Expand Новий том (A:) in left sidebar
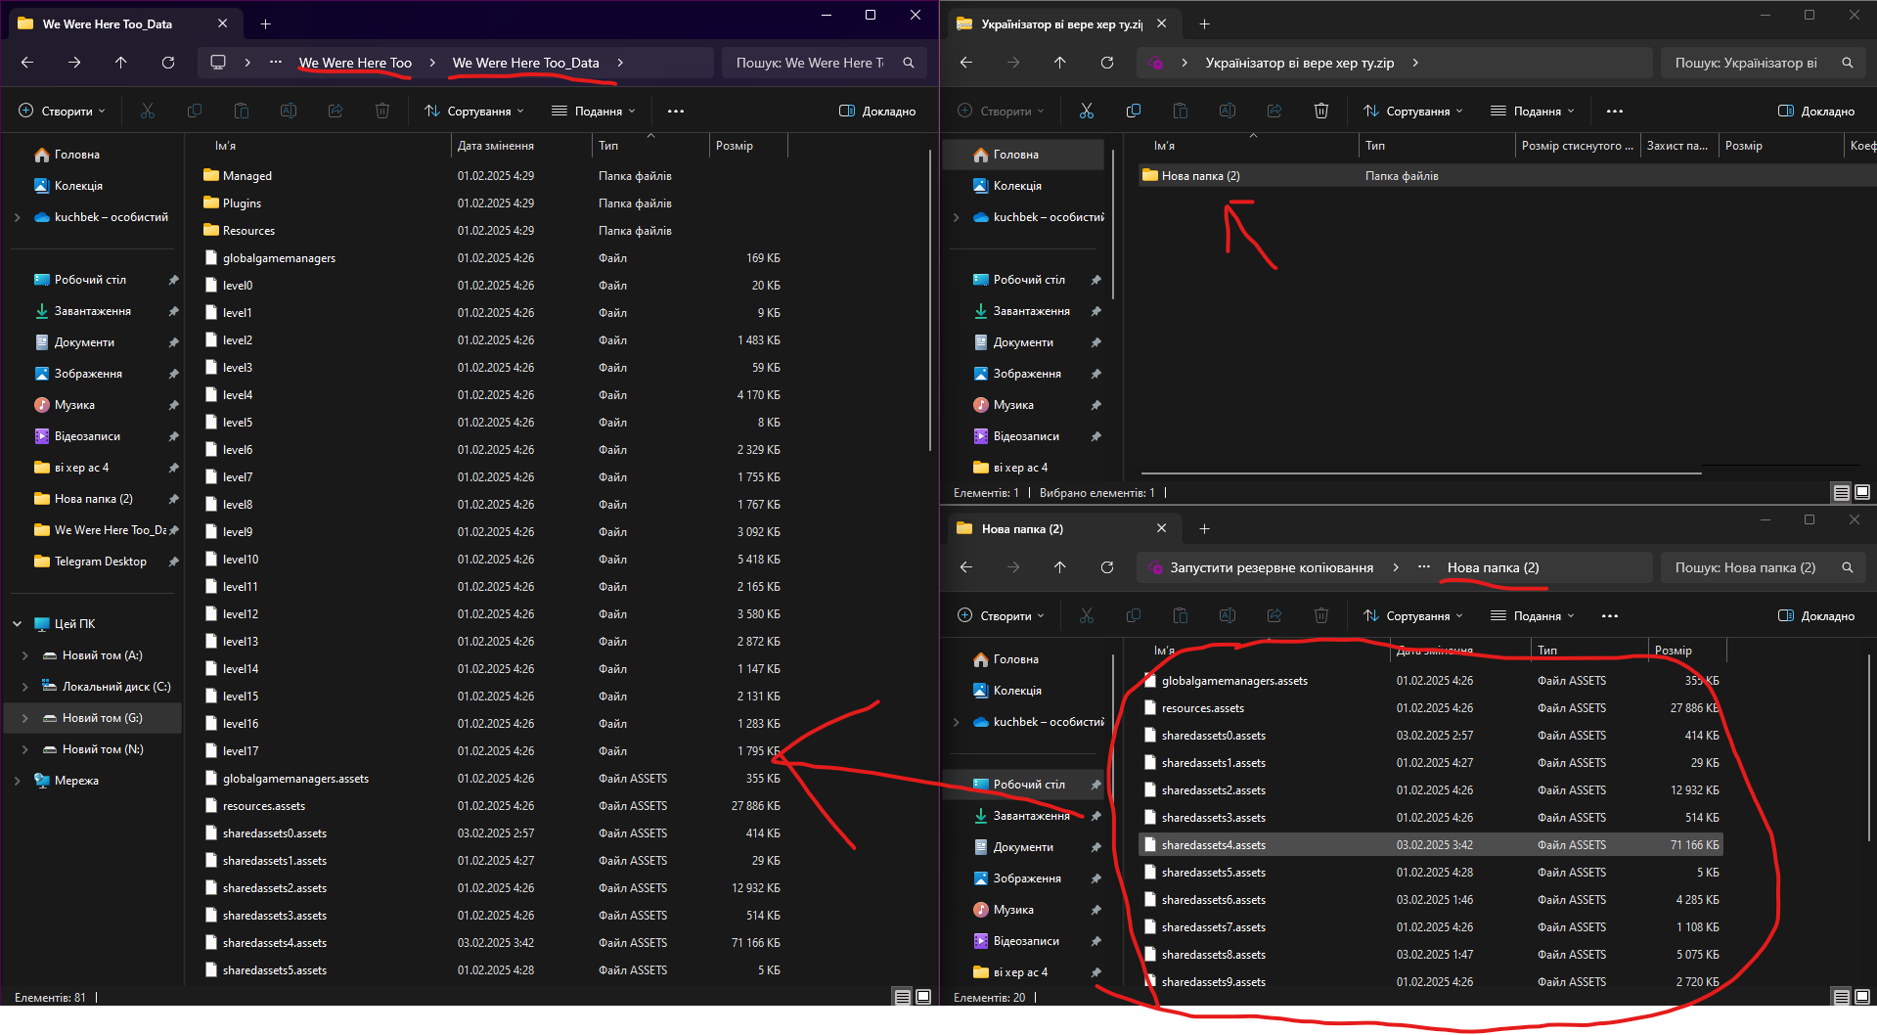Image resolution: width=1877 pixels, height=1035 pixels. (25, 655)
